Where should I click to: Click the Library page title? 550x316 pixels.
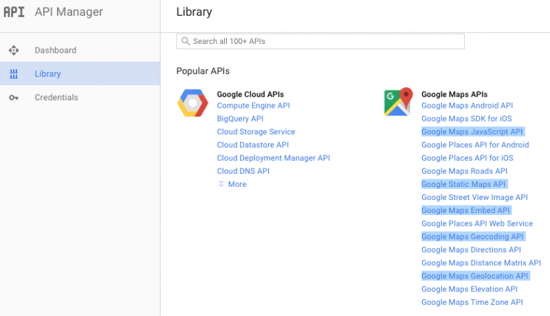(194, 12)
